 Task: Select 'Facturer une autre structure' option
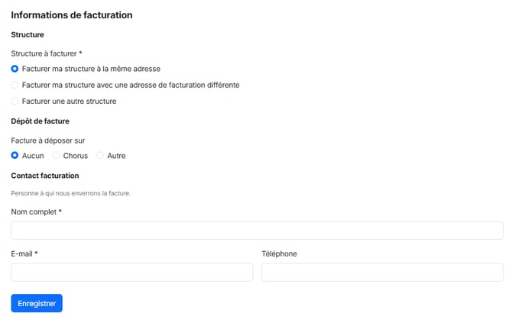[15, 101]
